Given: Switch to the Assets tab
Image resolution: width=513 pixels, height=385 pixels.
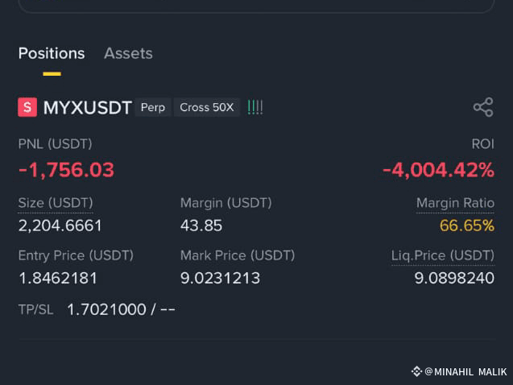Looking at the screenshot, I should coord(128,53).
